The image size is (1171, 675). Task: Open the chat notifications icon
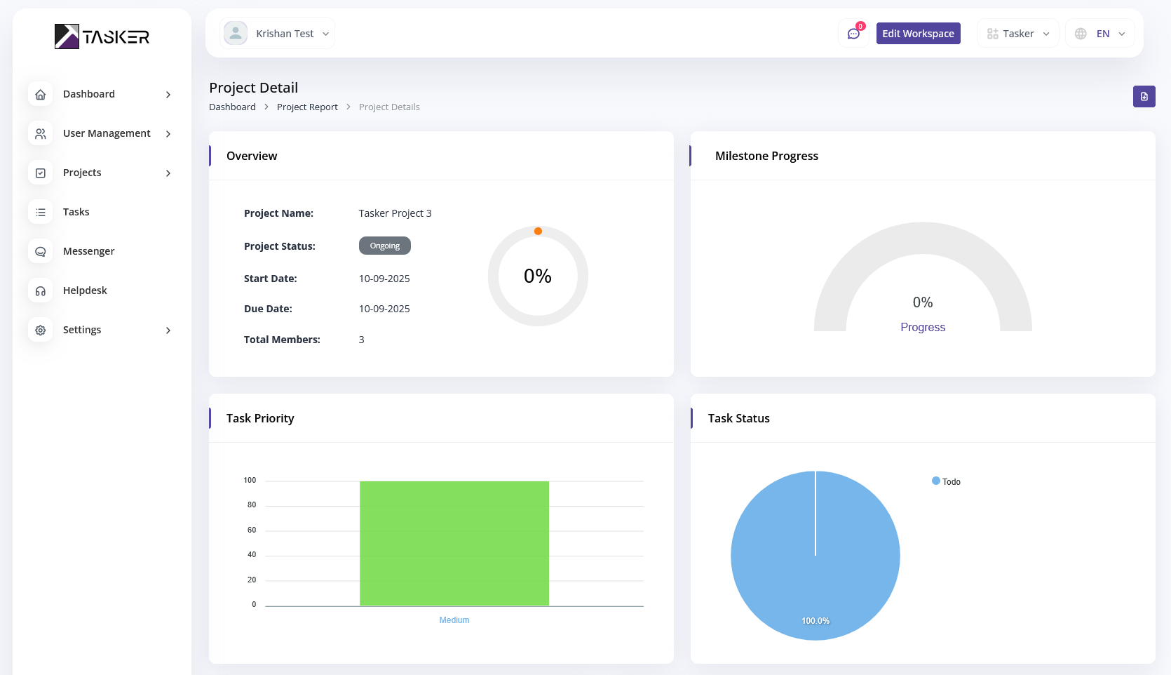pyautogui.click(x=853, y=34)
